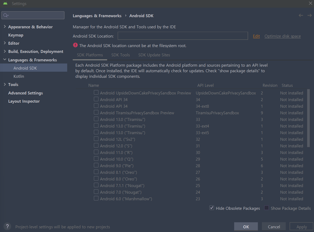Open Keymap settings page

(16, 35)
